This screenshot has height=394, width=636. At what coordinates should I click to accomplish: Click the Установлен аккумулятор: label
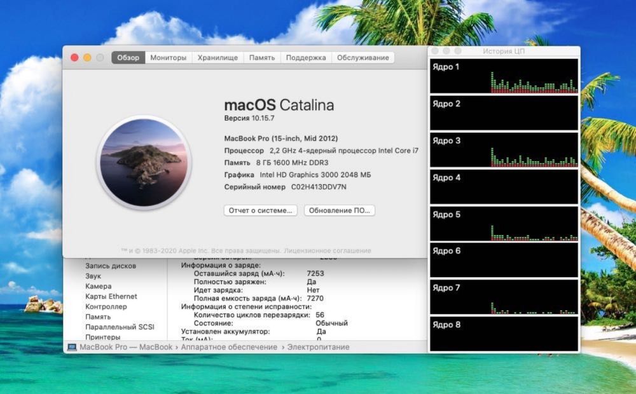[x=226, y=332]
